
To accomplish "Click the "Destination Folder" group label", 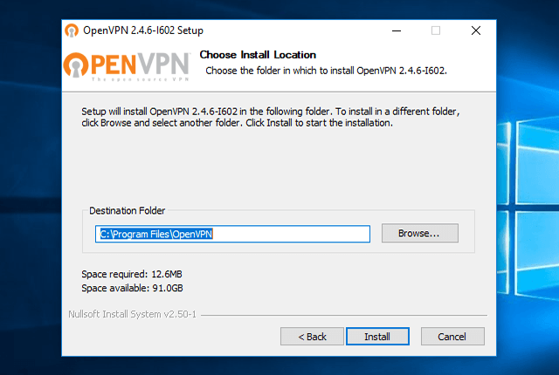I will pyautogui.click(x=127, y=211).
